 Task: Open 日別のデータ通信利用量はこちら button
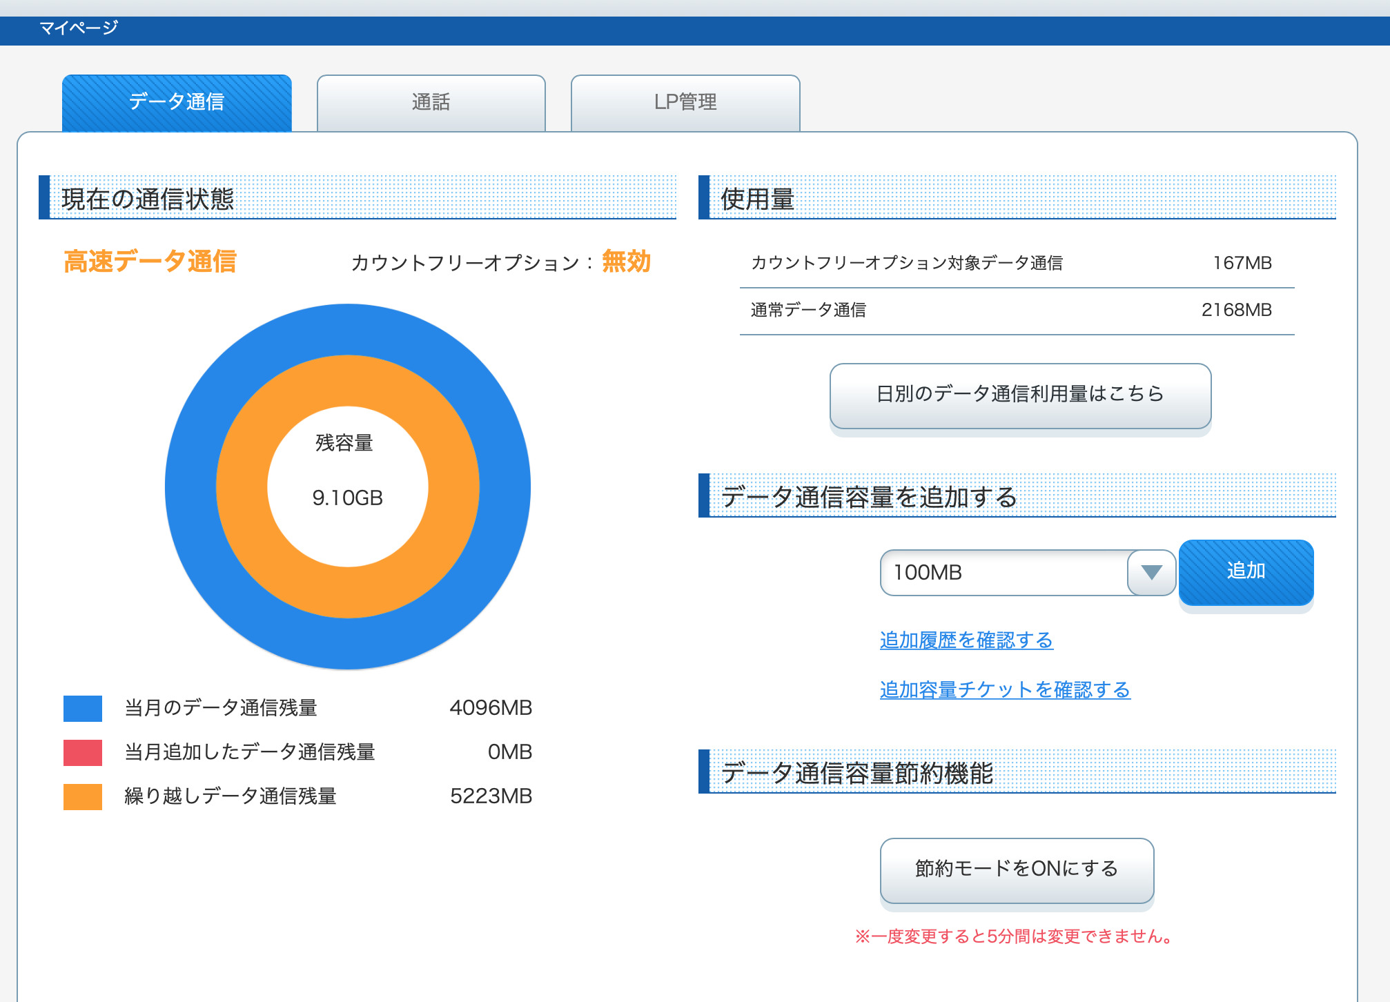click(1020, 395)
